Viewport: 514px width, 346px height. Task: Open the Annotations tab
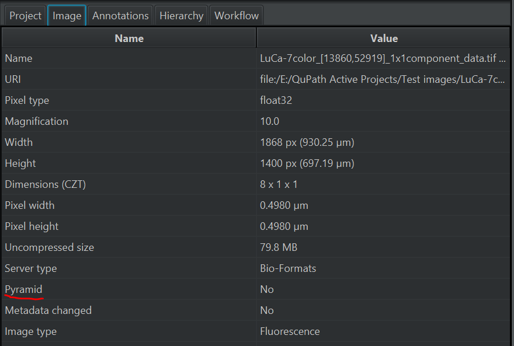[120, 15]
